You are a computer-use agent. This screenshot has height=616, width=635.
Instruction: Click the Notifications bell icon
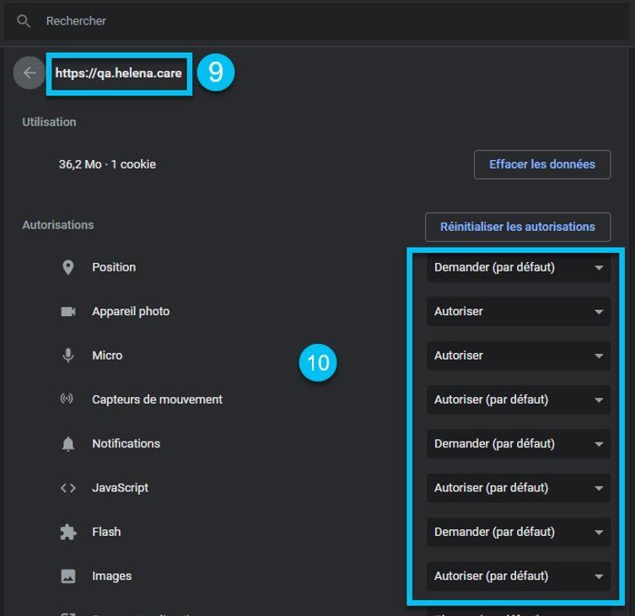pyautogui.click(x=68, y=444)
